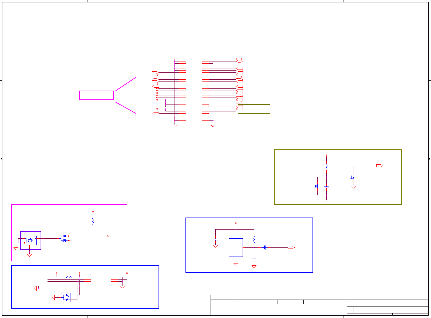Screen dimensions: 431x318
Task: Select the horizontal resistor in bottom-left blue frame
Action: (69, 277)
